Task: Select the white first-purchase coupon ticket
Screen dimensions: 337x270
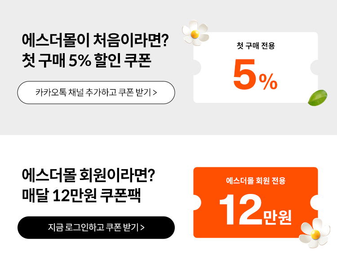Action: click(x=255, y=67)
